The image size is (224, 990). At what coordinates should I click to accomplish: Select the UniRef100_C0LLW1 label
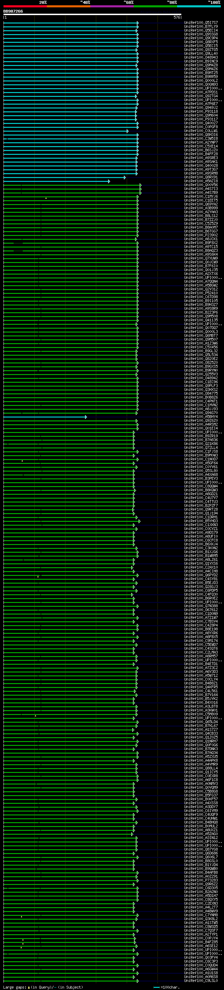click(x=201, y=131)
